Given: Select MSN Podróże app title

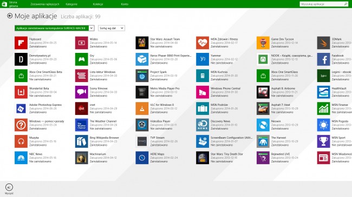Looking at the screenshot, I should coord(219,105).
